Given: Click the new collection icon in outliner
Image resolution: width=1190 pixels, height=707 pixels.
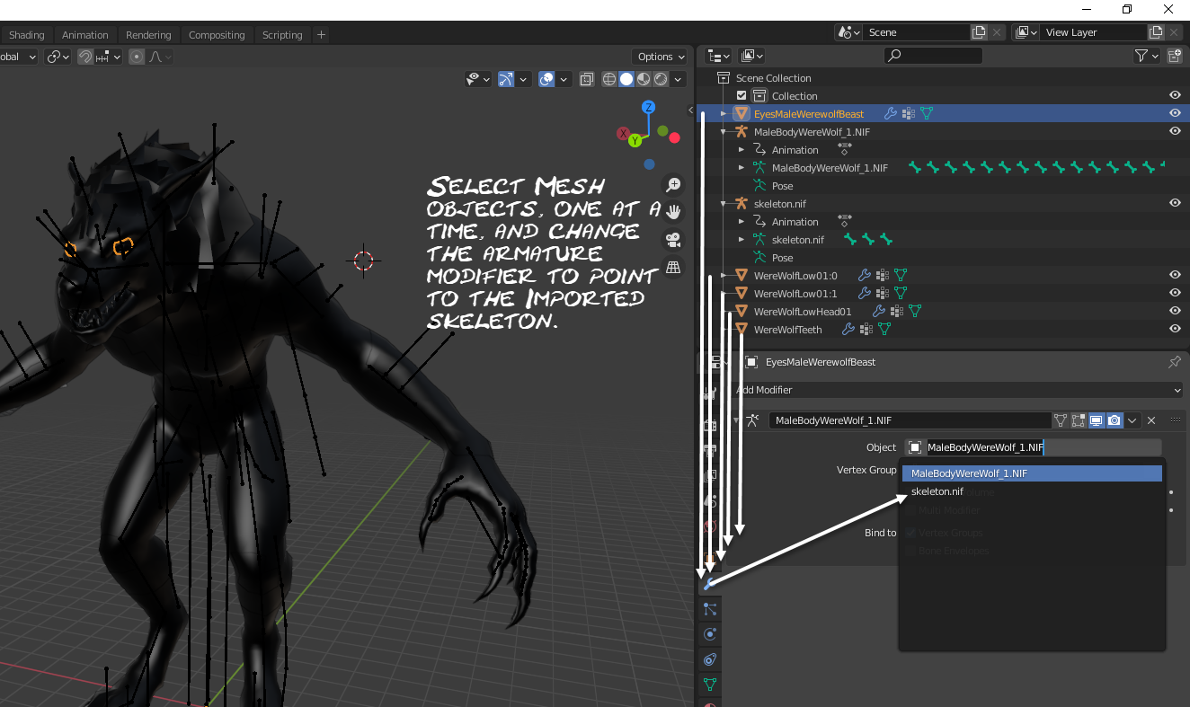Looking at the screenshot, I should point(1174,56).
